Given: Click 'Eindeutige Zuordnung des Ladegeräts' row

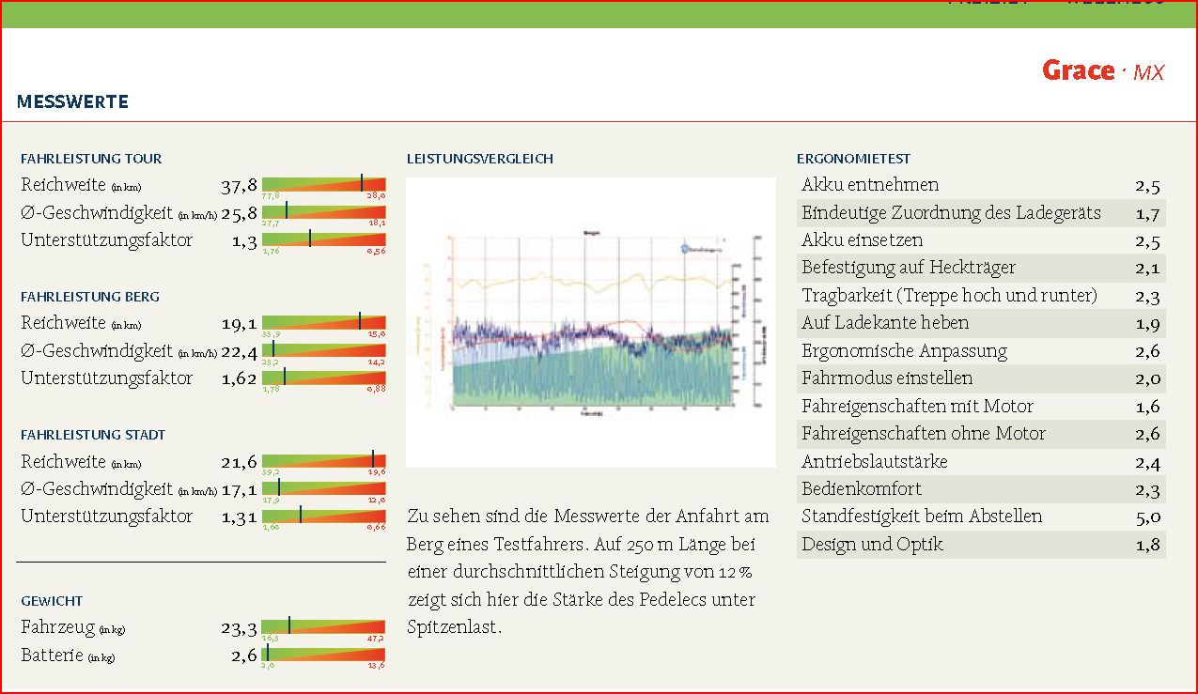Looking at the screenshot, I should tap(981, 212).
